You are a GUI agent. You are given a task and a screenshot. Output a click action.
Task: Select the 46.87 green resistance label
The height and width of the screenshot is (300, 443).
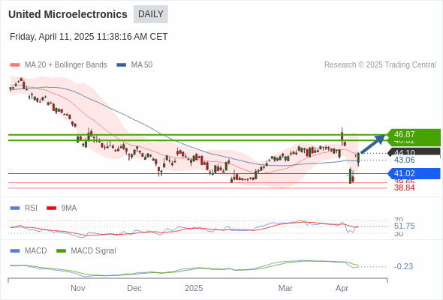(414, 134)
